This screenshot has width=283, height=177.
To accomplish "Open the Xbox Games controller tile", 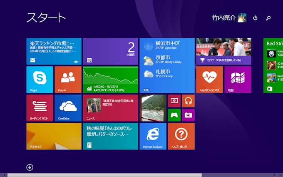I will click(x=174, y=115).
